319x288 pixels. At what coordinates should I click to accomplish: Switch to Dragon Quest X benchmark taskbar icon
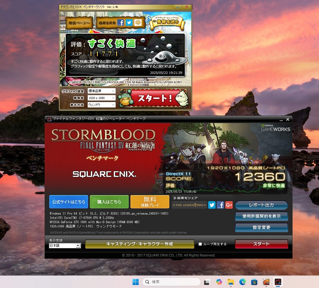[x=266, y=282]
